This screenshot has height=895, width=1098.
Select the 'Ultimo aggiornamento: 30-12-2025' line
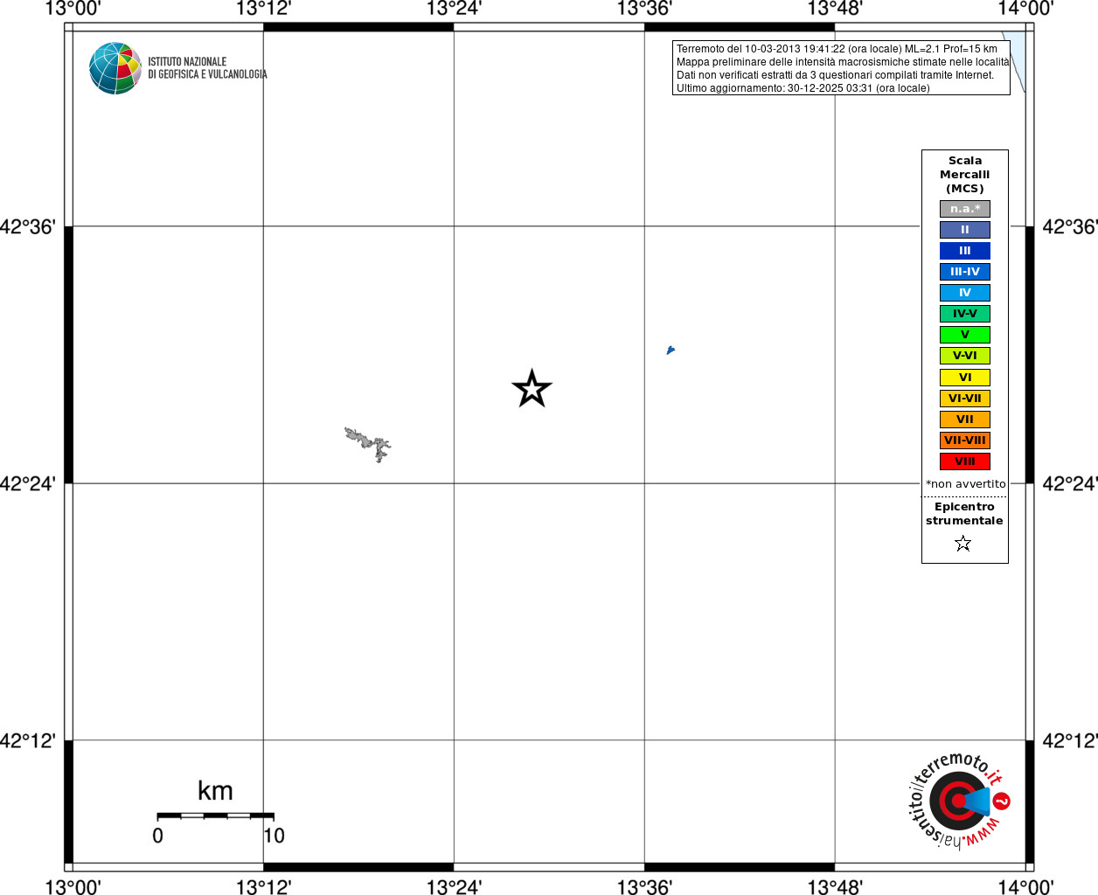point(803,88)
